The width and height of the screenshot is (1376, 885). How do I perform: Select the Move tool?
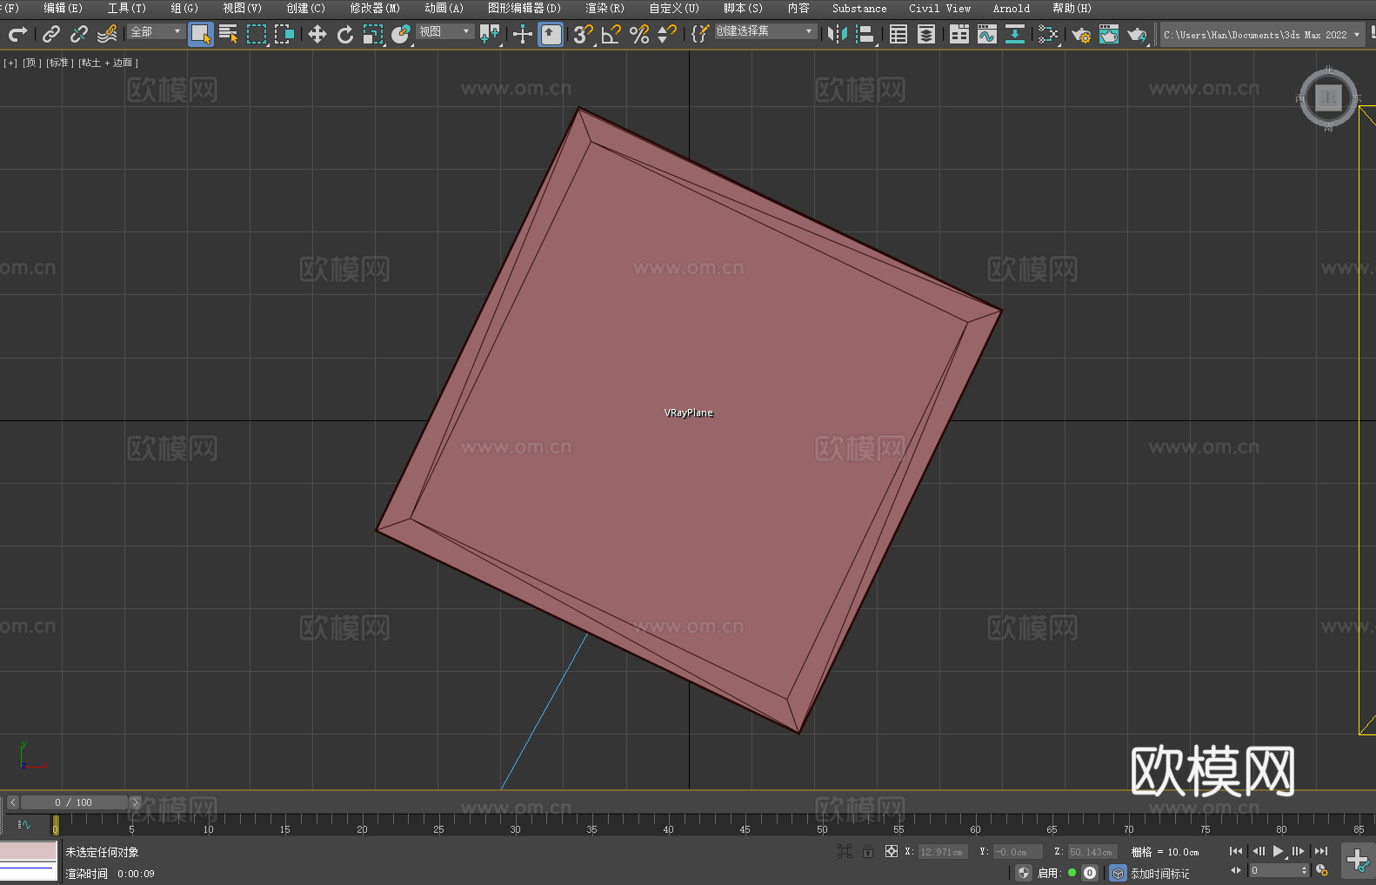click(317, 34)
